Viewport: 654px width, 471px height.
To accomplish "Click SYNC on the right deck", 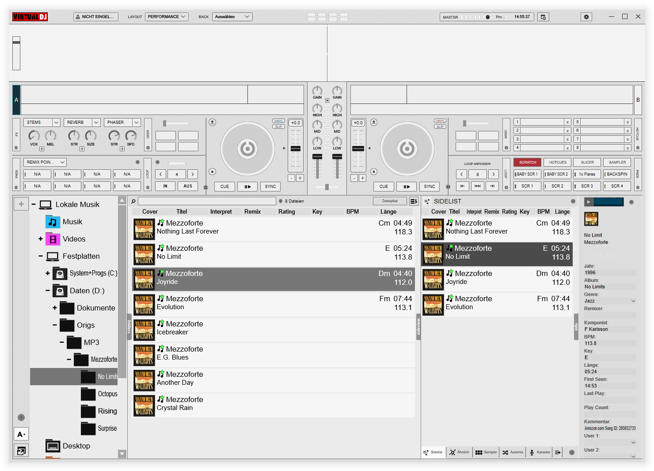I will (x=430, y=187).
